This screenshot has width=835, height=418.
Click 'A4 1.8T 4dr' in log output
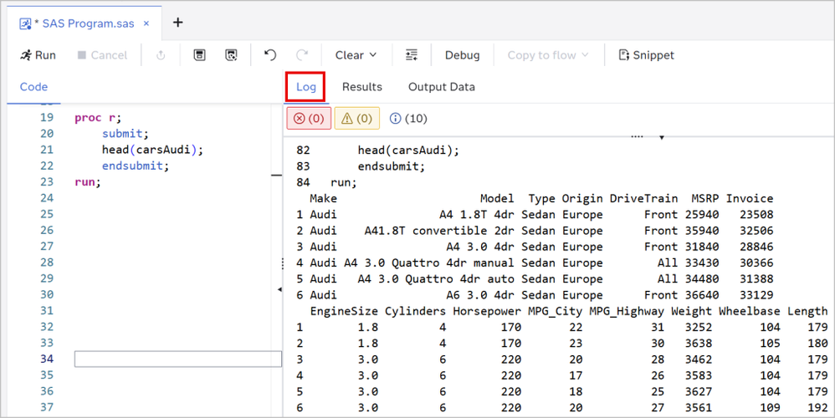pyautogui.click(x=477, y=215)
